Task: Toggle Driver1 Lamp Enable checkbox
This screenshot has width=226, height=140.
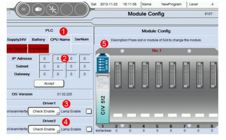Action: [x=89, y=111]
